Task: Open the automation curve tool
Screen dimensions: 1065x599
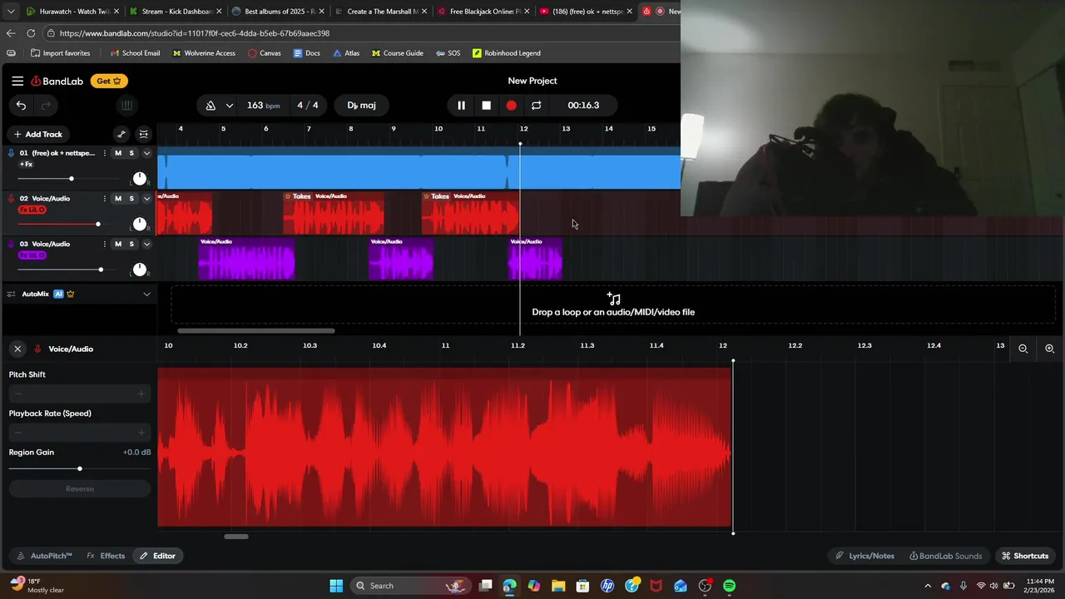Action: 121,134
